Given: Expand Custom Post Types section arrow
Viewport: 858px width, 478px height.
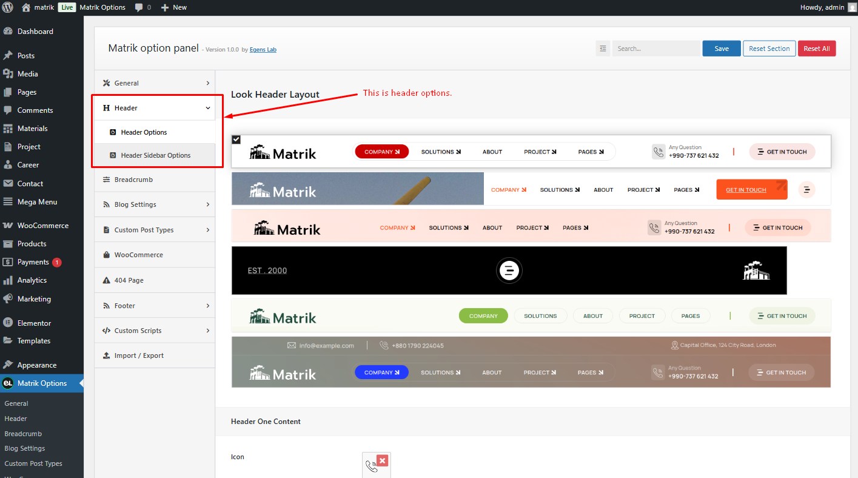Looking at the screenshot, I should [x=208, y=230].
